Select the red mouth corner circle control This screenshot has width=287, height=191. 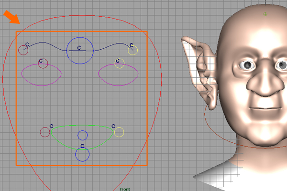pyautogui.click(x=45, y=132)
